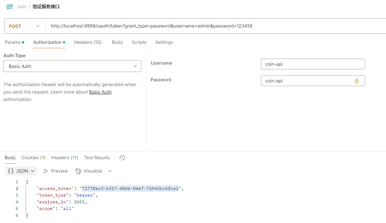This screenshot has height=223, width=386.
Task: Click the HTTP request type icon
Action: click(x=10, y=7)
